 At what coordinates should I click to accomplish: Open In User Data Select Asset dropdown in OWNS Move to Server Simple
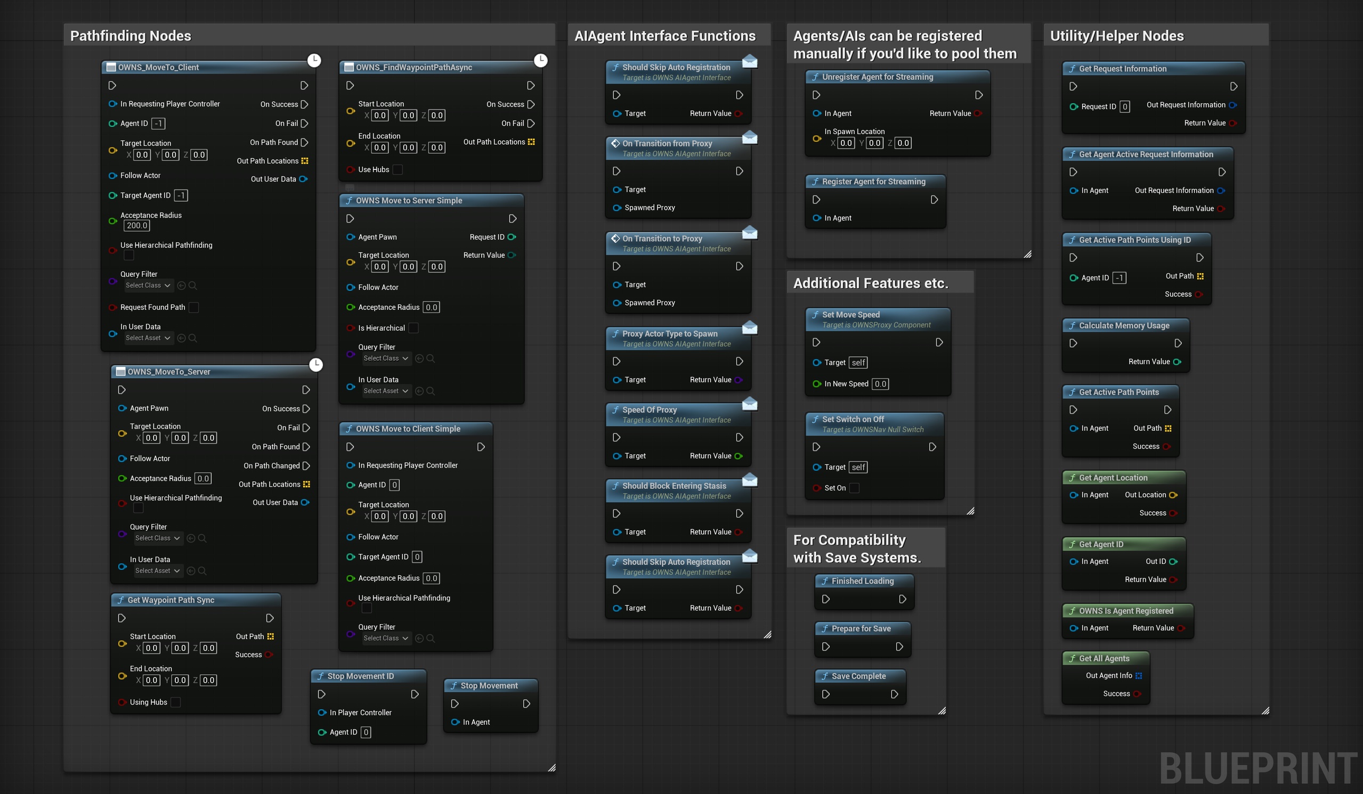pos(386,391)
